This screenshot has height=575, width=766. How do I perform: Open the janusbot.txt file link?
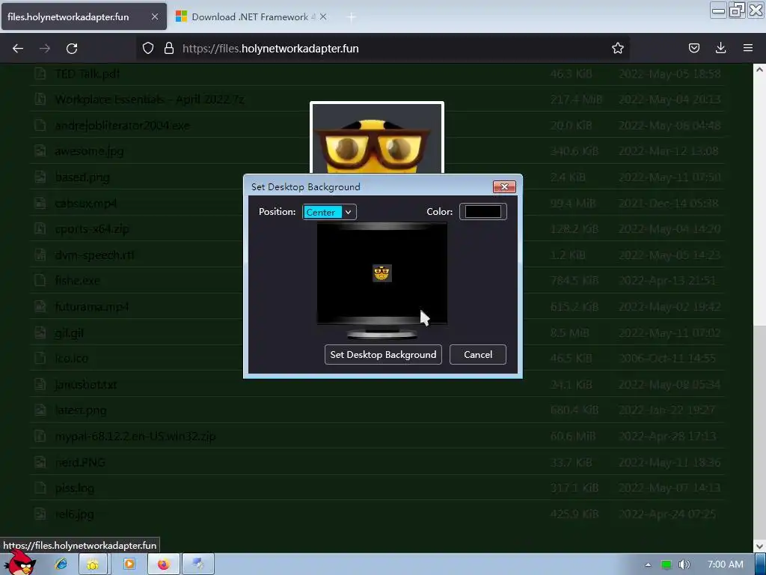[85, 385]
